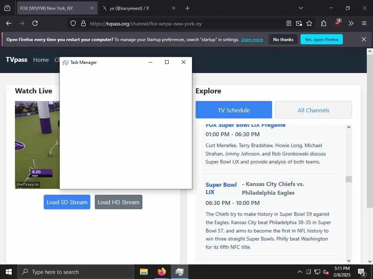Viewport: 373px width, 279px height.
Task: Open the Super Bowl LIX schedule link
Action: 221,189
